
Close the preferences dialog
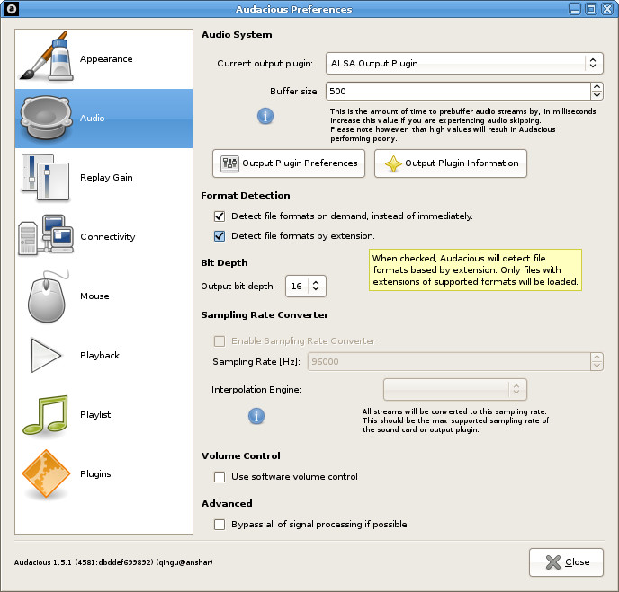click(566, 562)
